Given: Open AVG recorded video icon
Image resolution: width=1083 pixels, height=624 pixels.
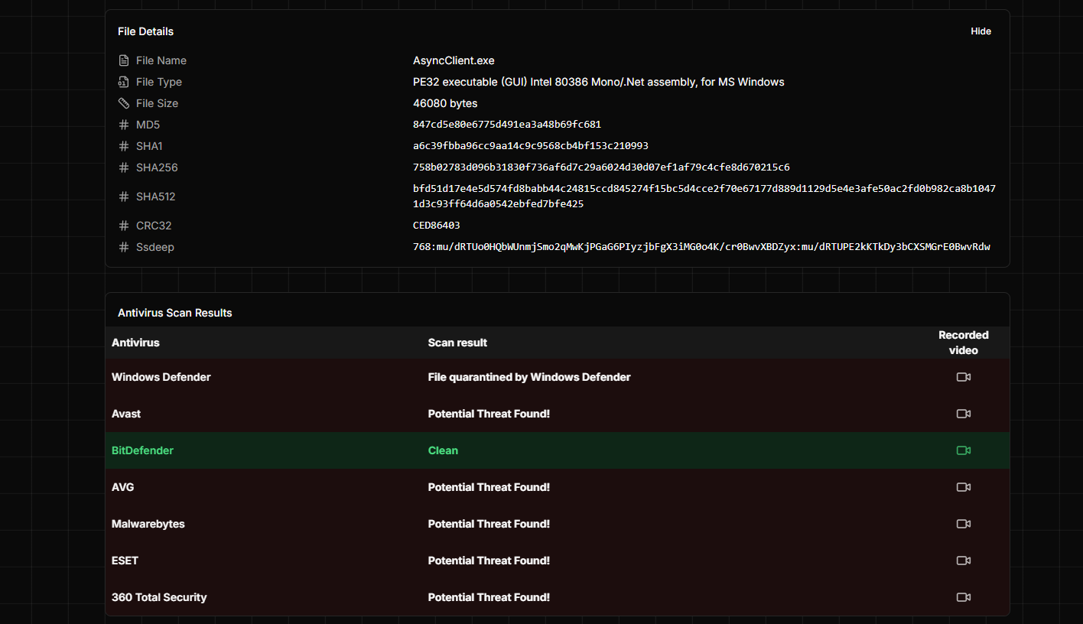Looking at the screenshot, I should pyautogui.click(x=964, y=487).
